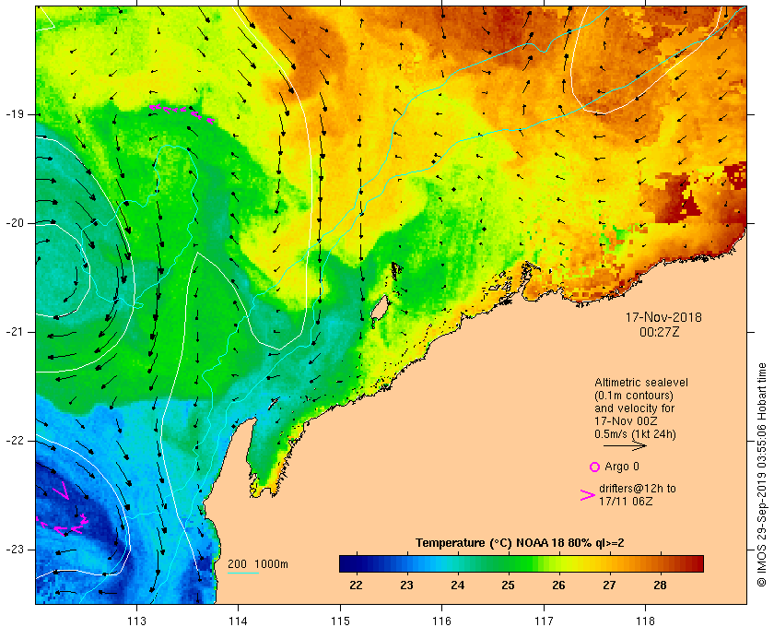The height and width of the screenshot is (627, 774).
Task: Click the 113 longitude axis label
Action: (136, 621)
